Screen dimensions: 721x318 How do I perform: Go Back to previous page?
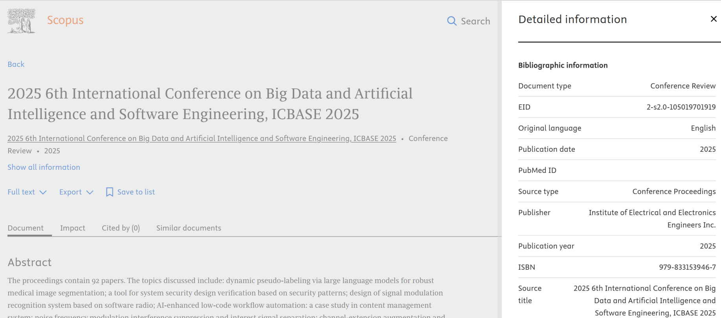(x=16, y=64)
